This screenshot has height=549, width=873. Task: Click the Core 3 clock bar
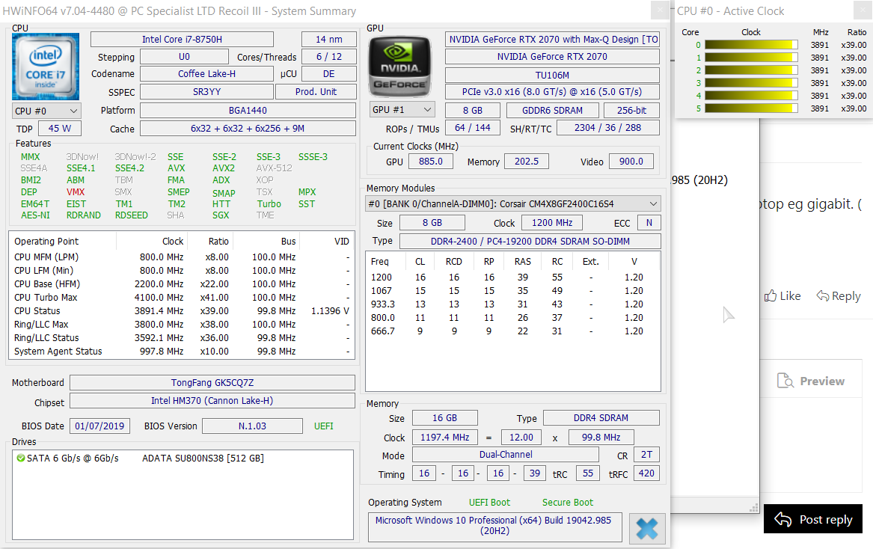point(751,84)
